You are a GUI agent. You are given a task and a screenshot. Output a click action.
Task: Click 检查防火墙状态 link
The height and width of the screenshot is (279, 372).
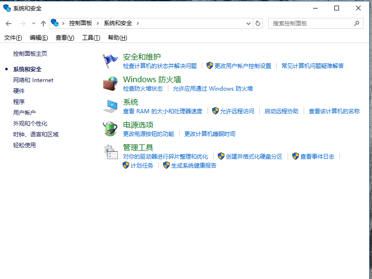[143, 89]
